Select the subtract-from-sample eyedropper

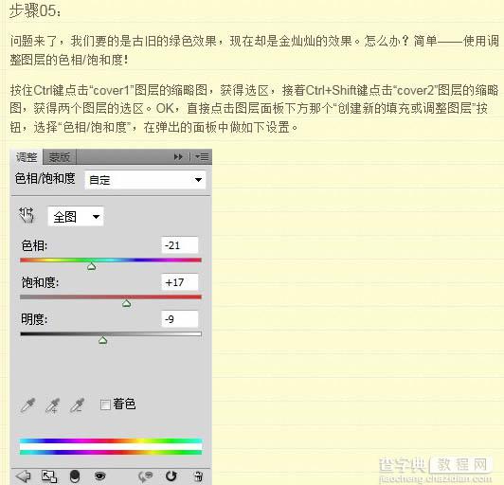point(77,405)
